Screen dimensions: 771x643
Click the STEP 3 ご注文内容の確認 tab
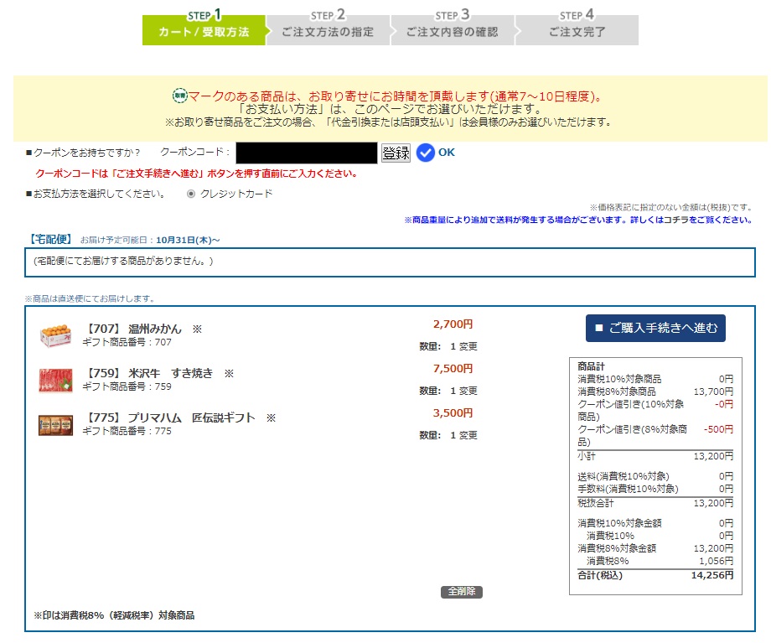click(453, 28)
